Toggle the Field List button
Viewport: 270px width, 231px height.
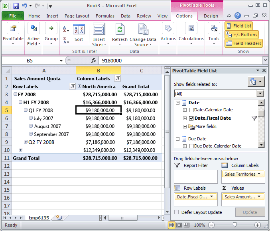click(x=239, y=26)
